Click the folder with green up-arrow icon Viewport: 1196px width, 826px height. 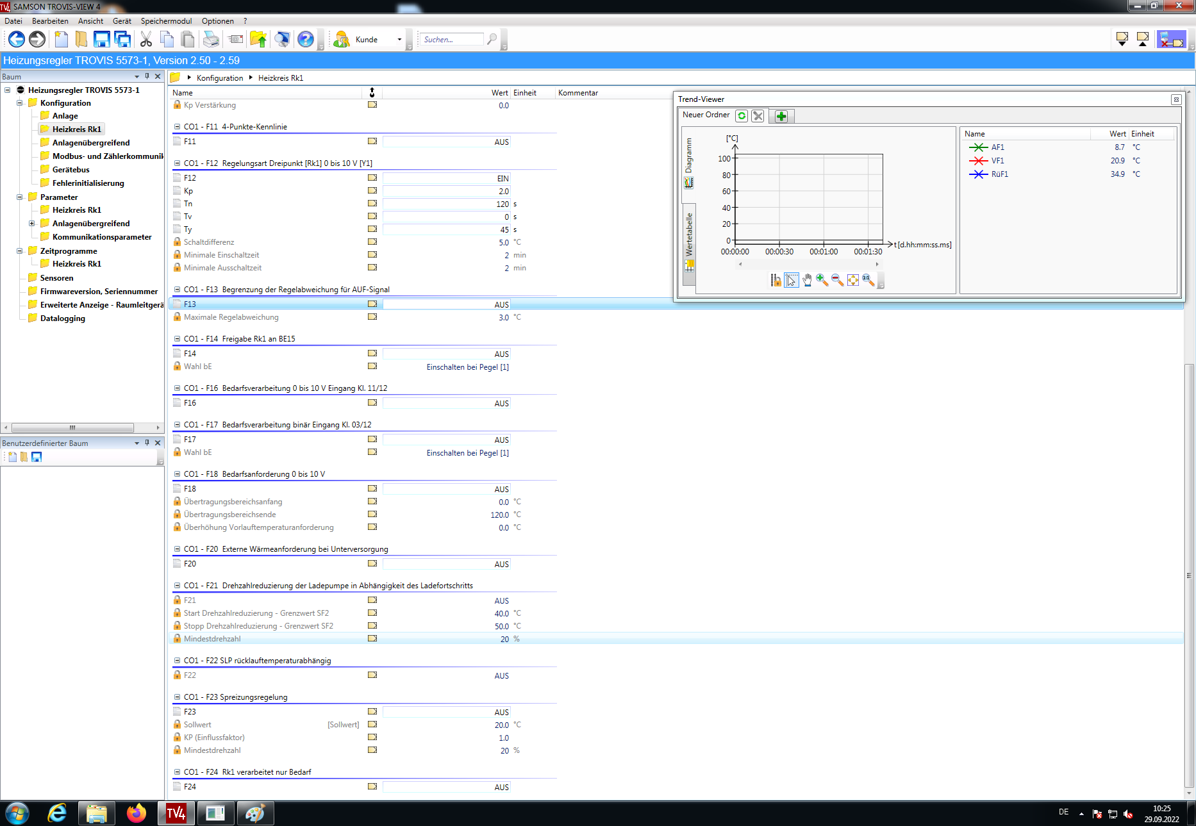tap(258, 40)
